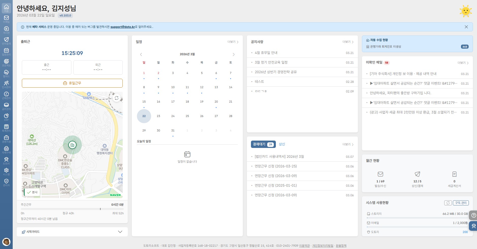Select the 결재대기 tab

pos(263,144)
